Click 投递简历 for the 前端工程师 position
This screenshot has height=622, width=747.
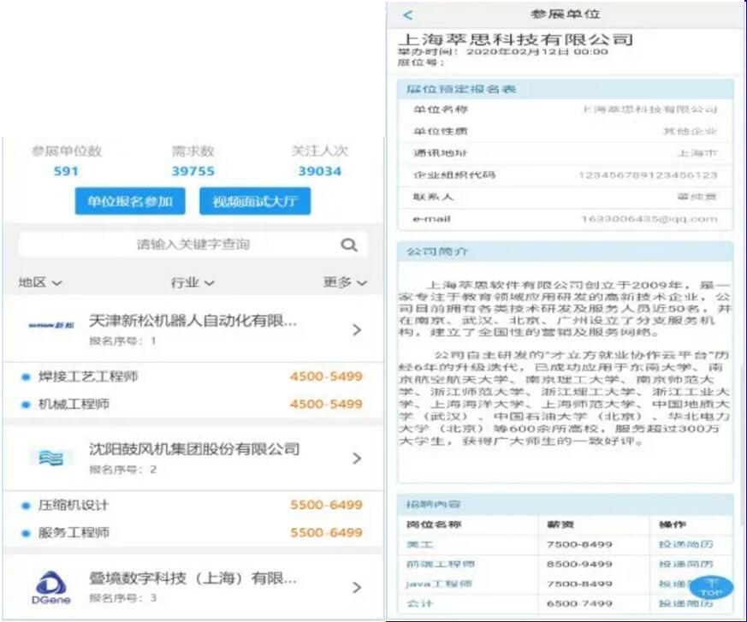pyautogui.click(x=685, y=564)
